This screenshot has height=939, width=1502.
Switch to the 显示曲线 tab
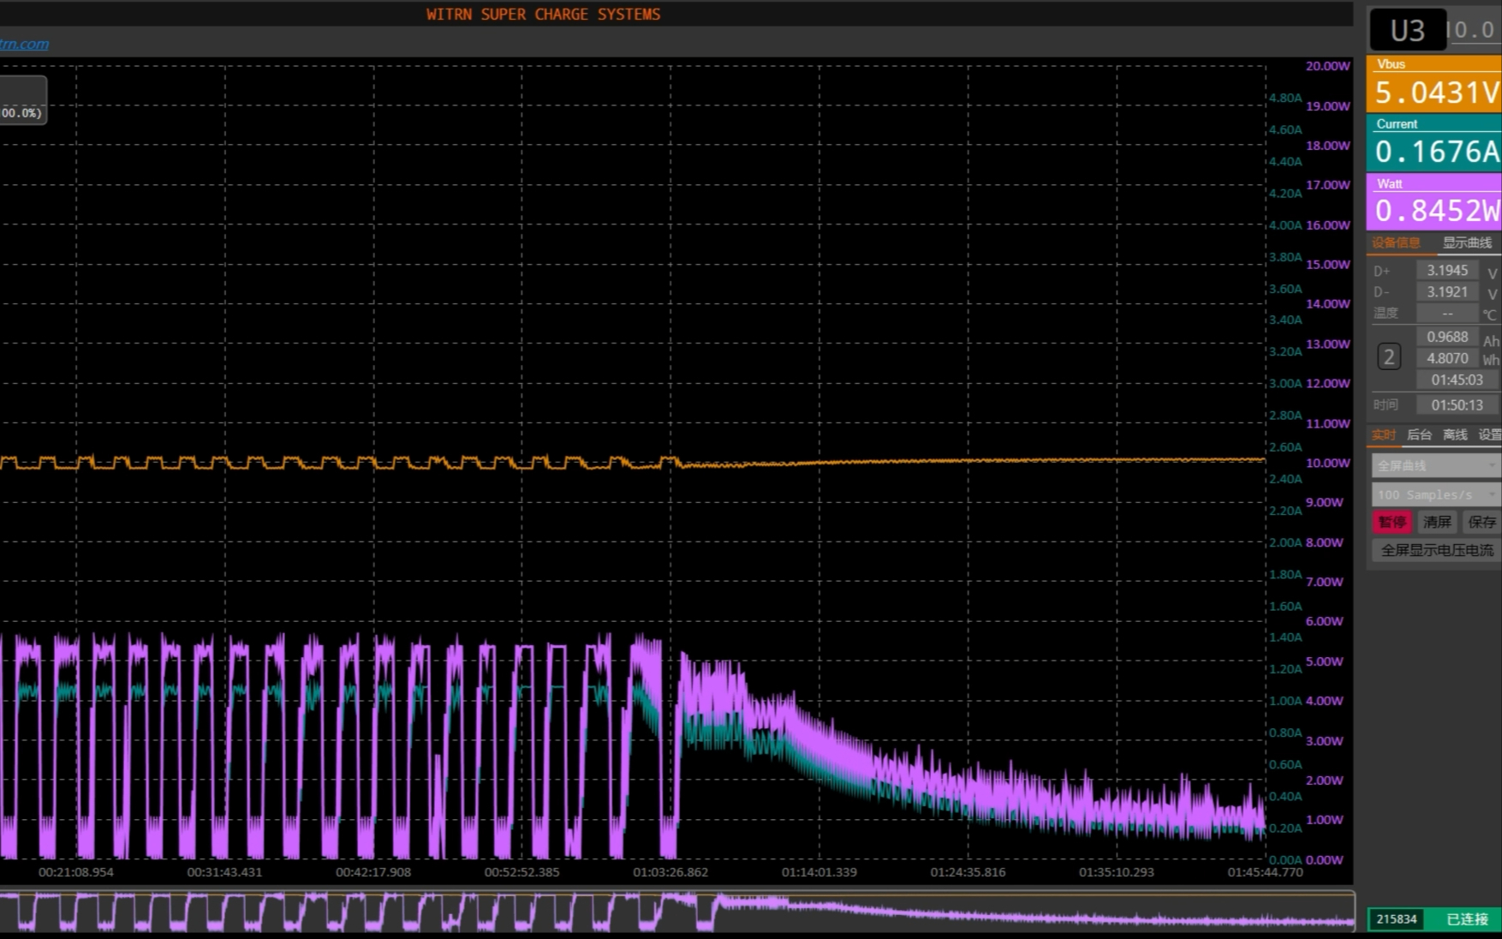click(x=1466, y=243)
